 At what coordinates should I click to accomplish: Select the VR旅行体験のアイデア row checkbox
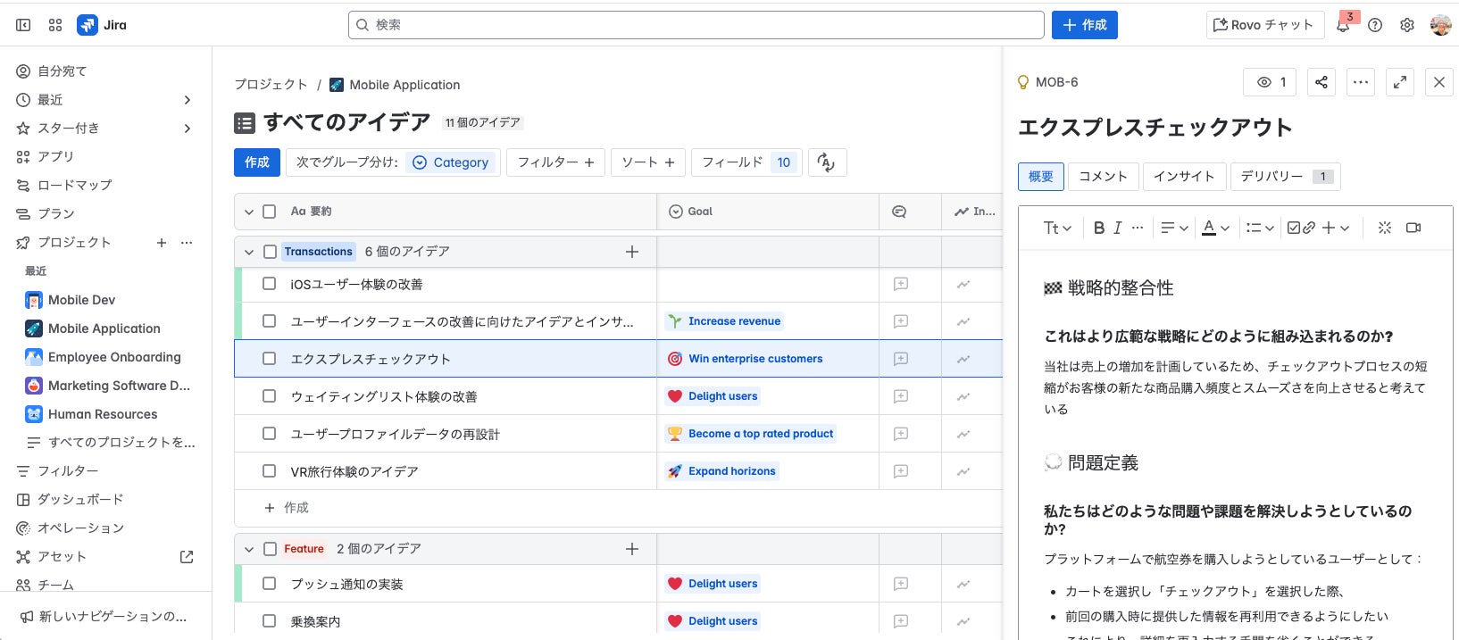(x=269, y=470)
